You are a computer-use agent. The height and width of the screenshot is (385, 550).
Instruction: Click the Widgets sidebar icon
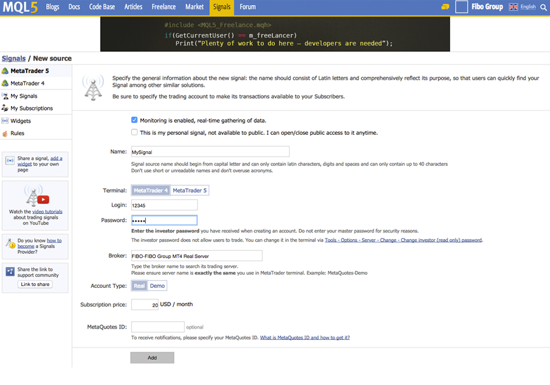[x=5, y=120]
